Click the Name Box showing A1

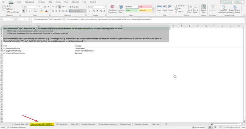coord(7,19)
